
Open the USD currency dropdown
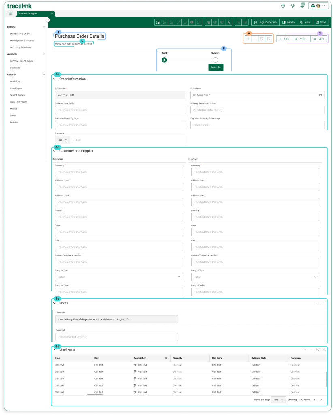62,140
